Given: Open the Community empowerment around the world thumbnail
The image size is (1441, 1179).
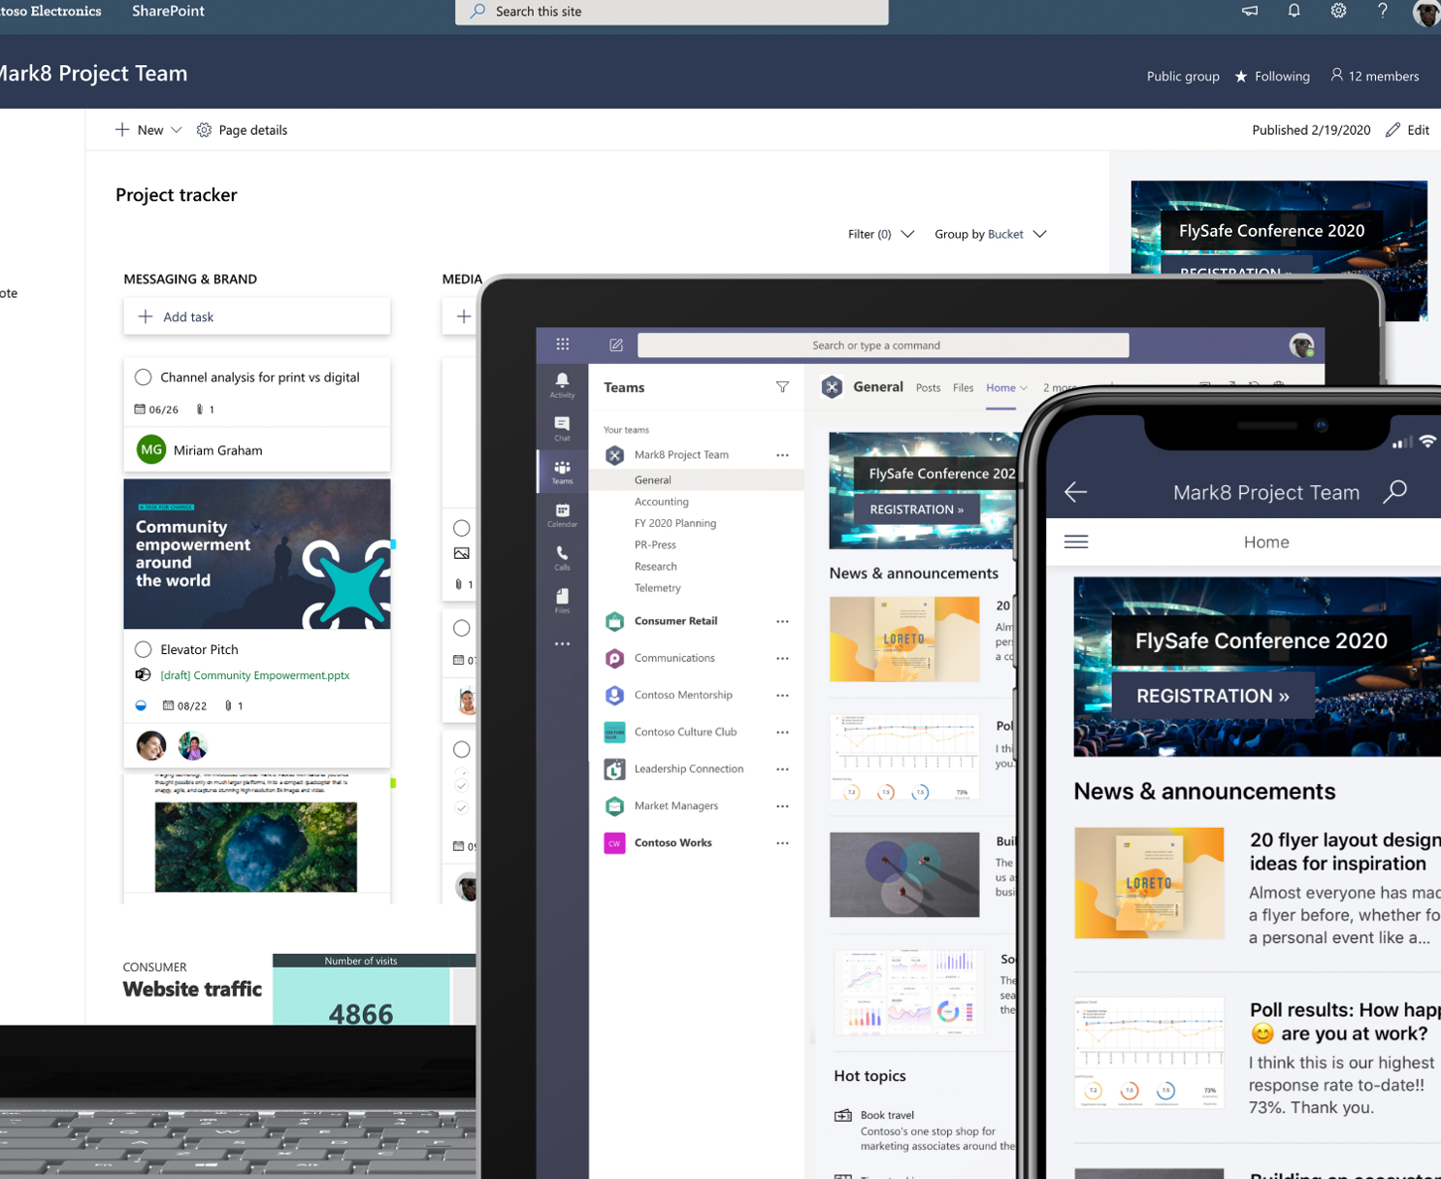Looking at the screenshot, I should [x=257, y=554].
